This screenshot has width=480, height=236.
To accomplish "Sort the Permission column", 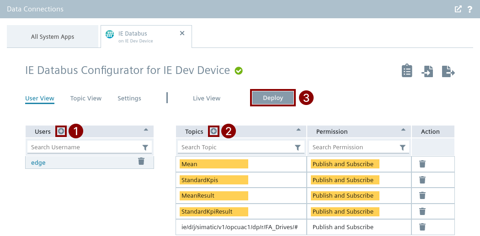I will click(x=403, y=130).
